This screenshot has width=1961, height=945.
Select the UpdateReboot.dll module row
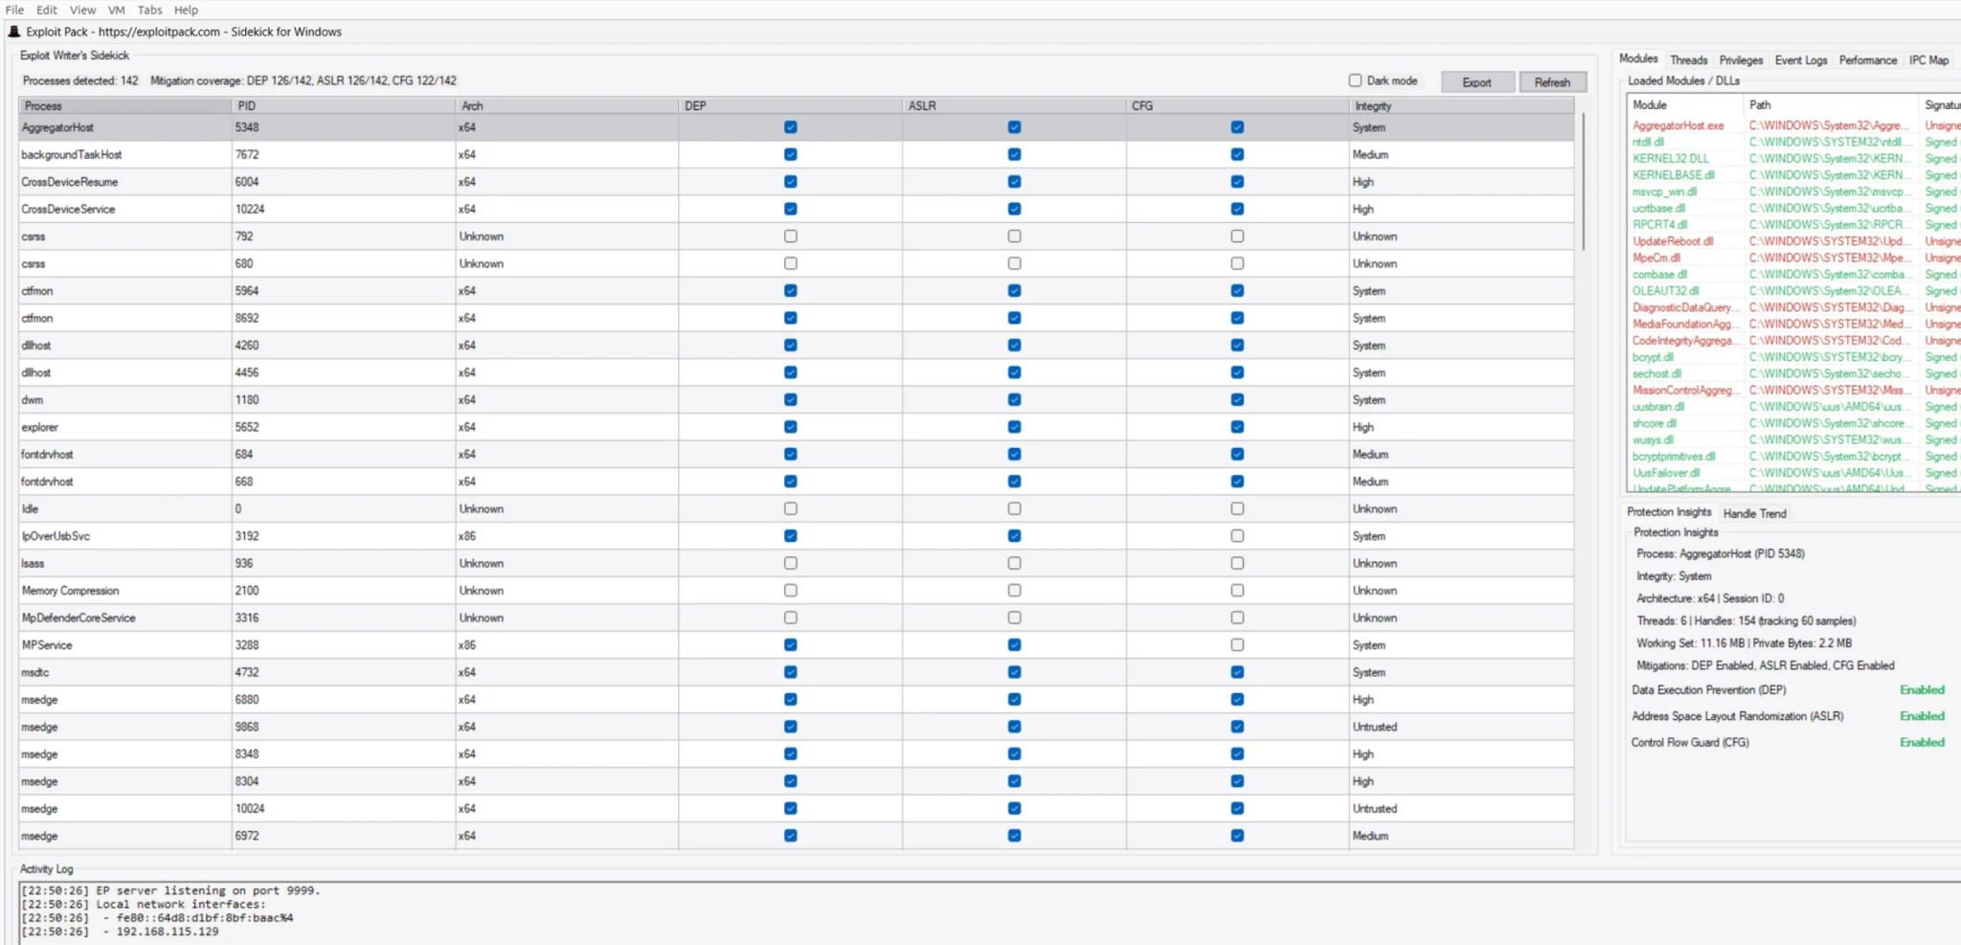[1792, 241]
